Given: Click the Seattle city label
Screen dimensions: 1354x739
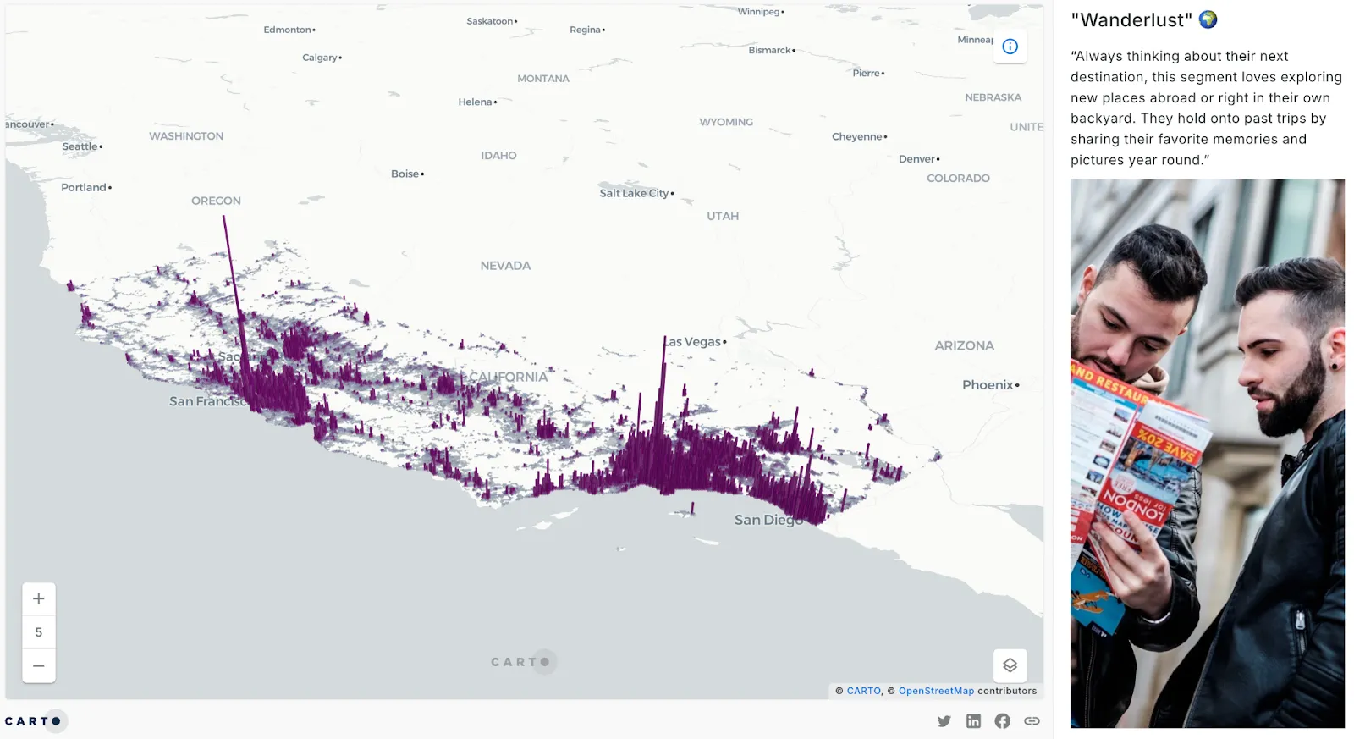Looking at the screenshot, I should tap(80, 146).
